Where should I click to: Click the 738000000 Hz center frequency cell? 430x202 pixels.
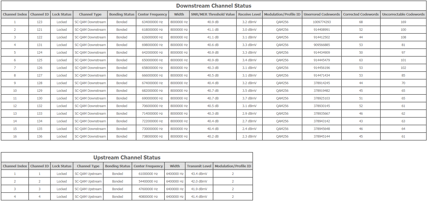[x=152, y=137]
